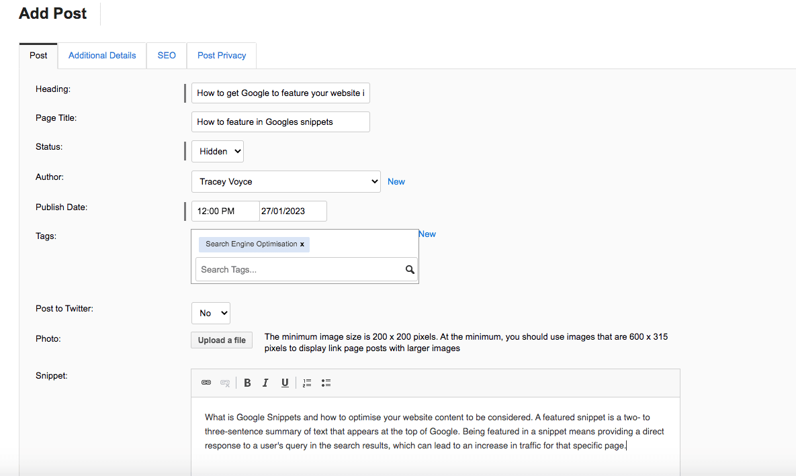Apply Italic formatting in the editor

pyautogui.click(x=265, y=383)
